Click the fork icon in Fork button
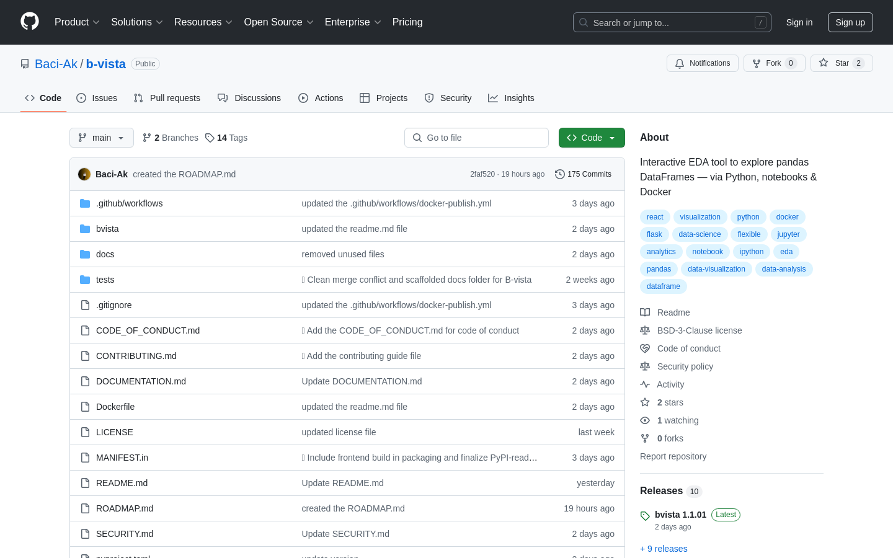The width and height of the screenshot is (893, 558). click(x=757, y=63)
